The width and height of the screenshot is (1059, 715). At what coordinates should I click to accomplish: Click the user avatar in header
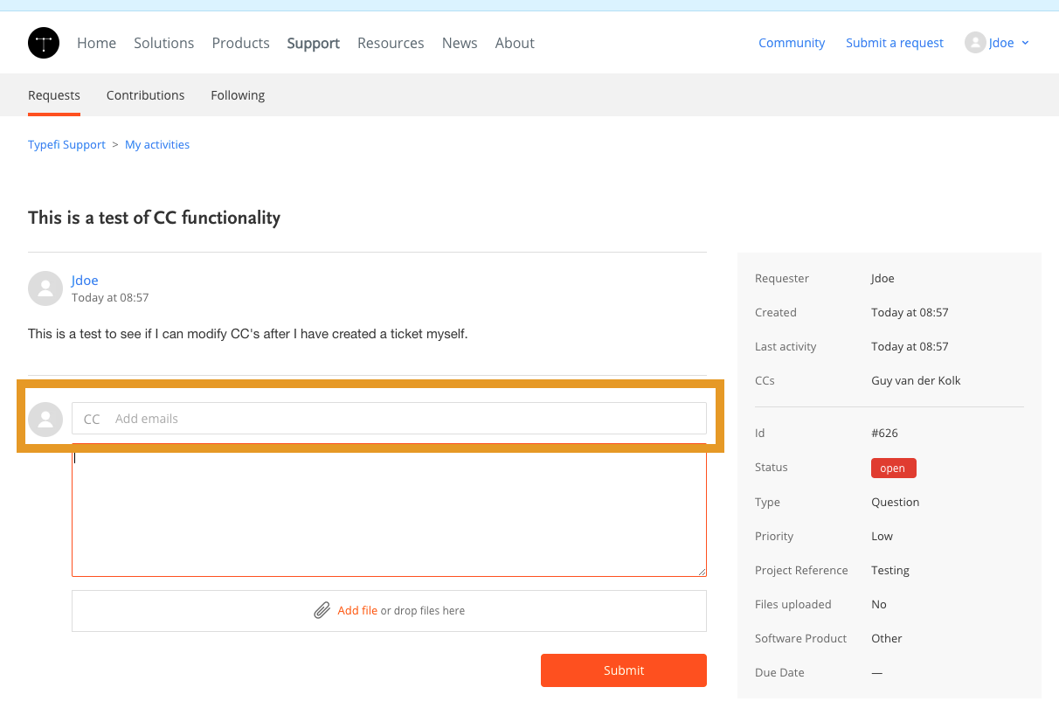[975, 43]
